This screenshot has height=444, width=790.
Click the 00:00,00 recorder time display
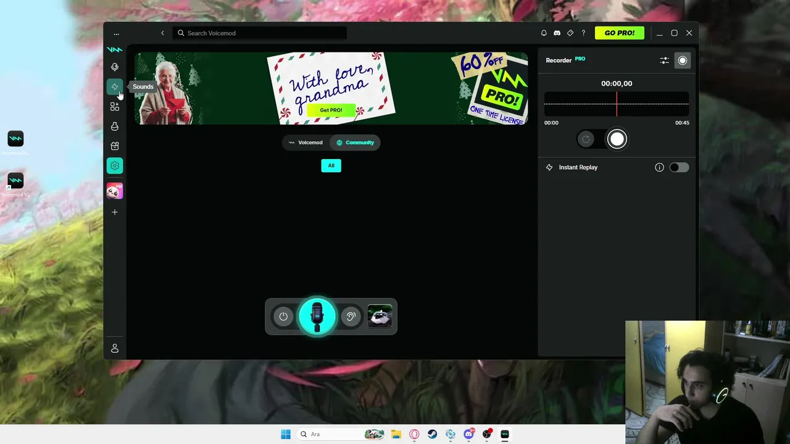coord(617,84)
